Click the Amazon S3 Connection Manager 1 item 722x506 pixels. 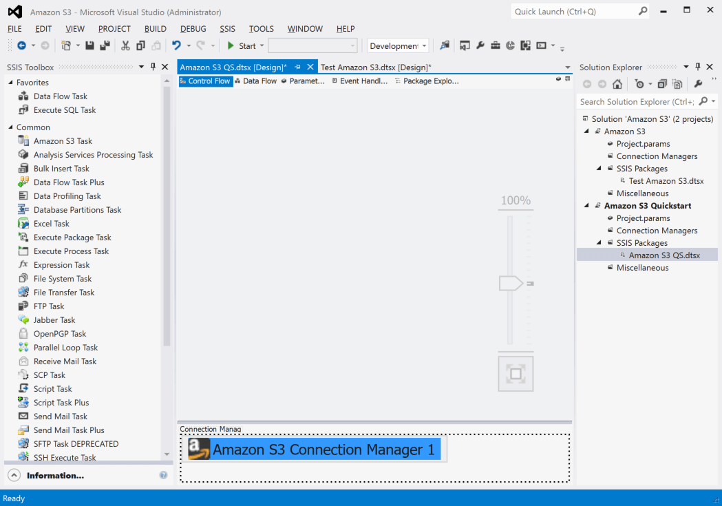315,450
